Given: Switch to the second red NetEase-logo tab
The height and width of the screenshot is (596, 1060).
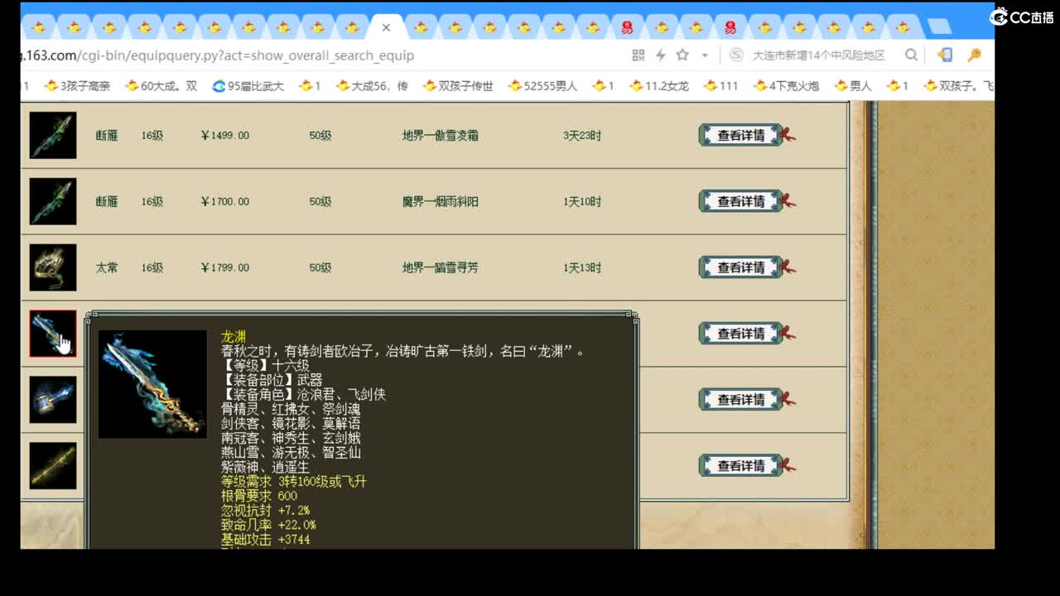Looking at the screenshot, I should [730, 27].
